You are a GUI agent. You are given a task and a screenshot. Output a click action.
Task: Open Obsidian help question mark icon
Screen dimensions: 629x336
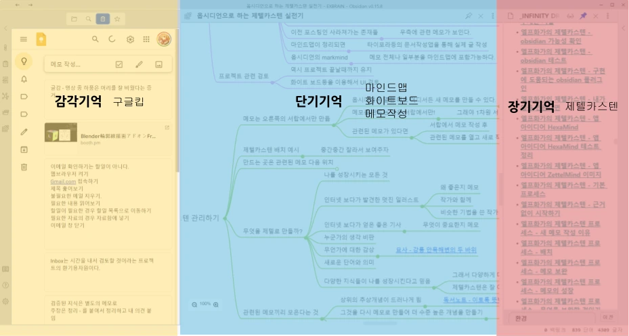click(x=5, y=285)
